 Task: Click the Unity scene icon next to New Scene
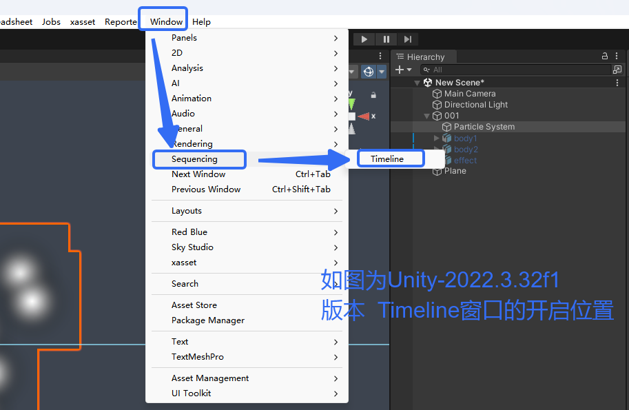428,83
